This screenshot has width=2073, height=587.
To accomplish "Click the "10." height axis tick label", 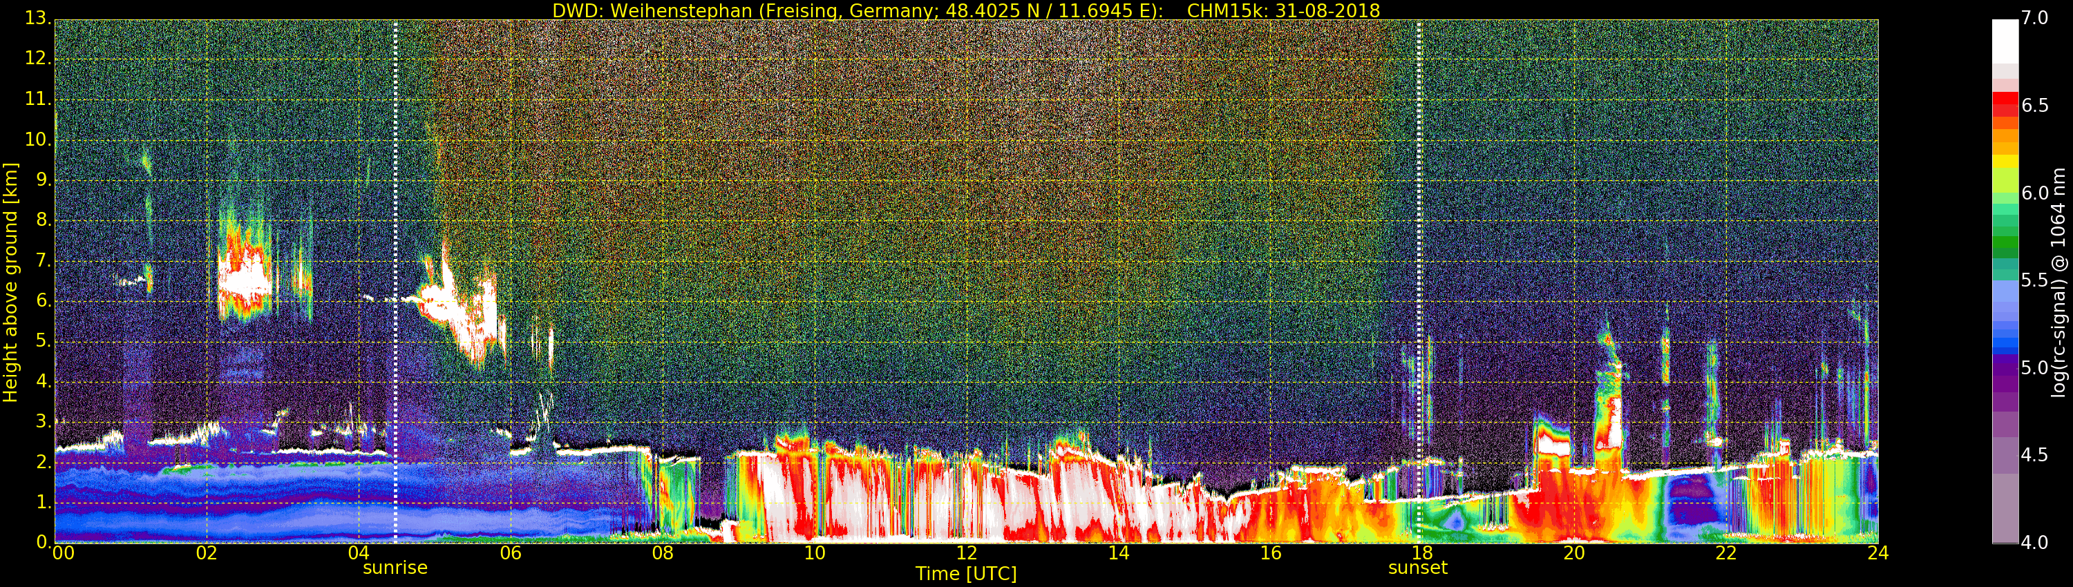I will click(x=38, y=140).
